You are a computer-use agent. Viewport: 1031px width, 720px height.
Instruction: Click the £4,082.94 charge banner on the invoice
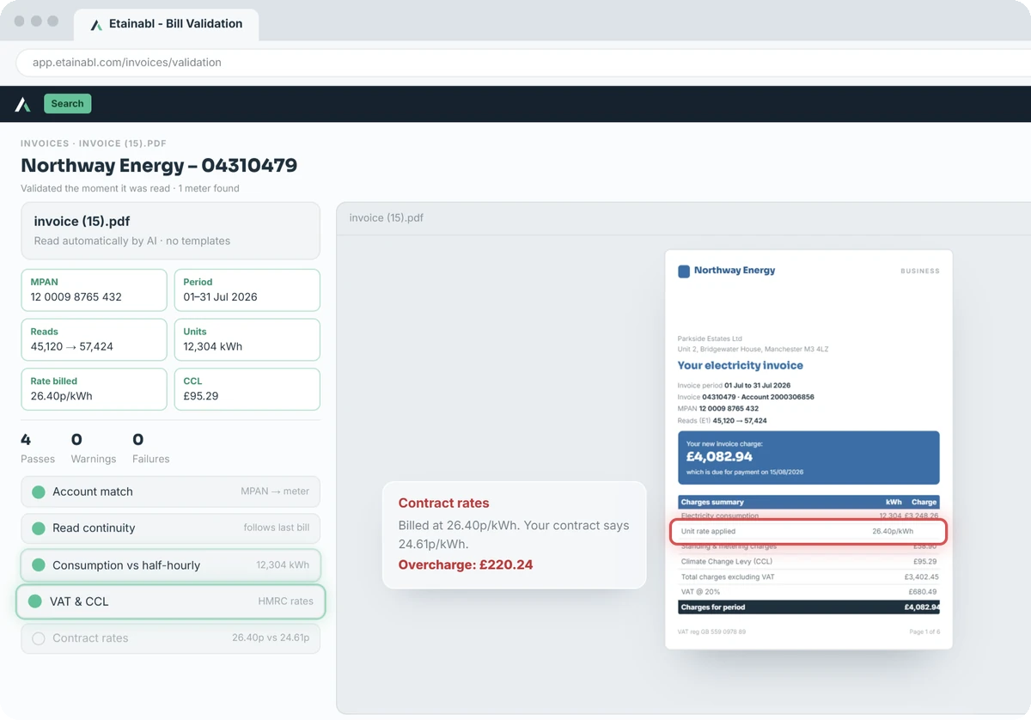click(808, 458)
